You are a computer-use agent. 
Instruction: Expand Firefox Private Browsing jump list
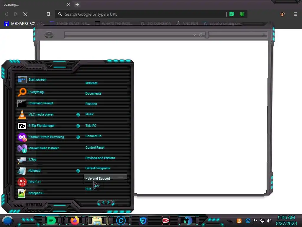click(78, 137)
